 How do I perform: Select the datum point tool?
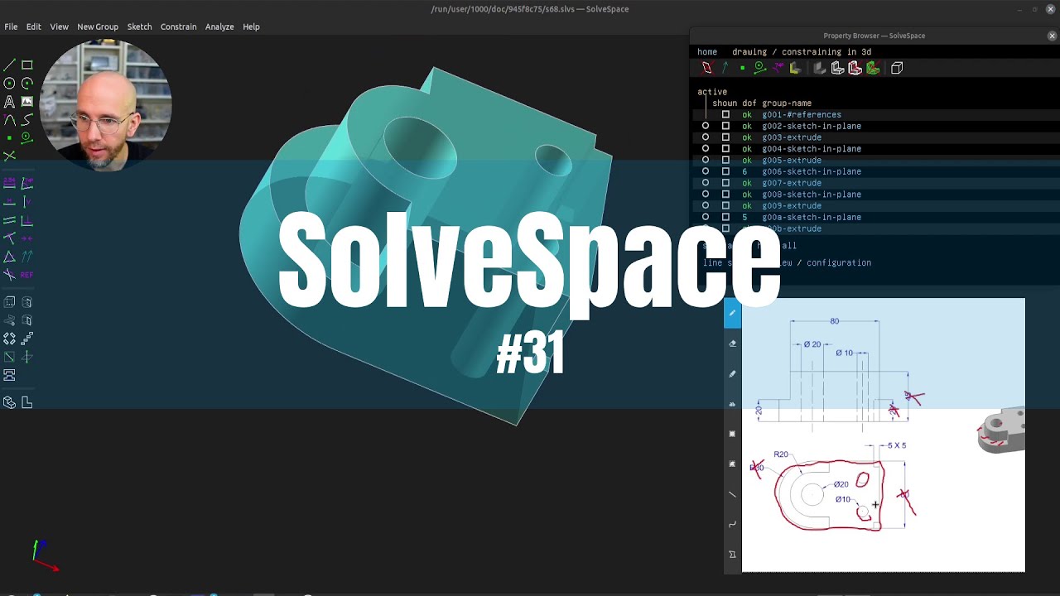(x=9, y=138)
